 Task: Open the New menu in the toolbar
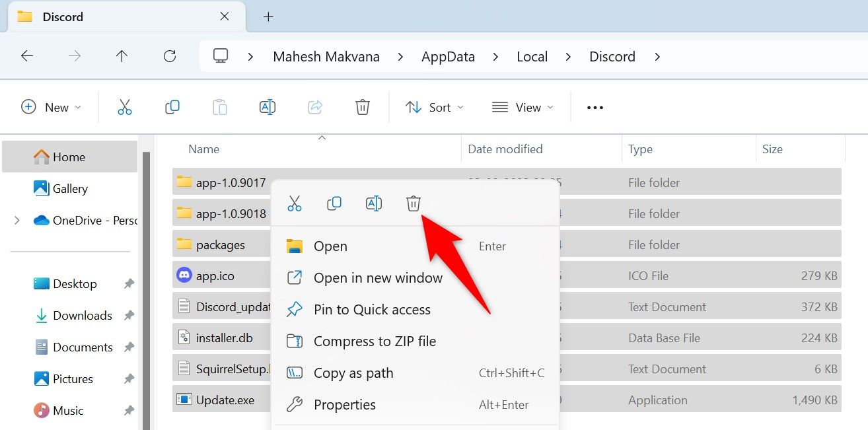click(51, 106)
